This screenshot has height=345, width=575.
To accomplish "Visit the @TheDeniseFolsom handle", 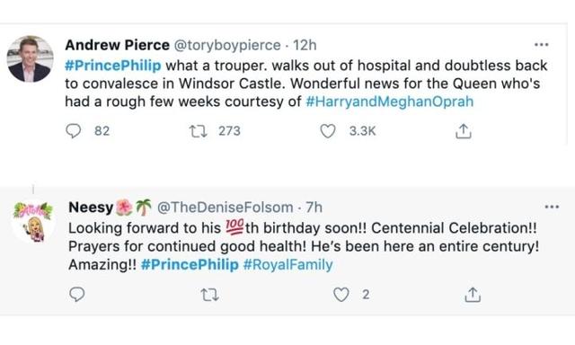I will (226, 208).
